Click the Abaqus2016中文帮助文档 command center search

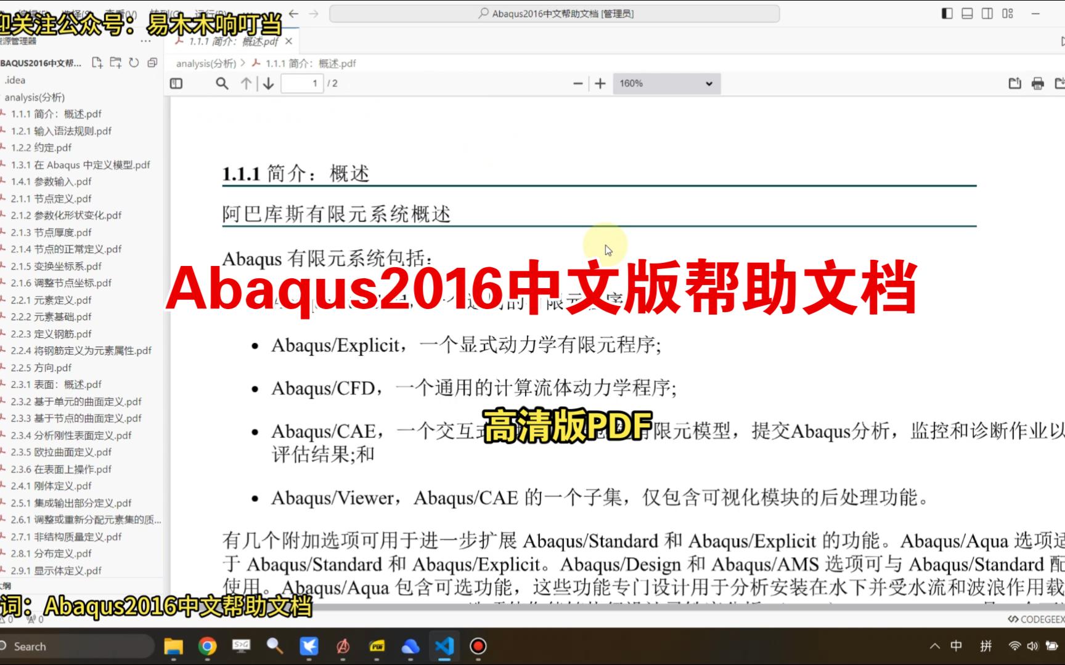[x=555, y=14]
